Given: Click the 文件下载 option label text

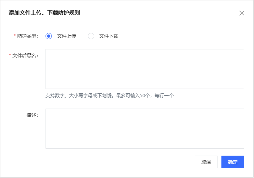Looking at the screenshot, I should tap(108, 36).
